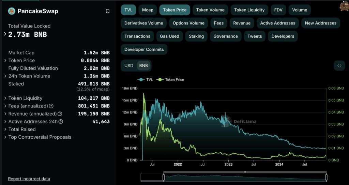This screenshot has height=185, width=349.
Task: Enable the Developers metric
Action: [x=283, y=36]
